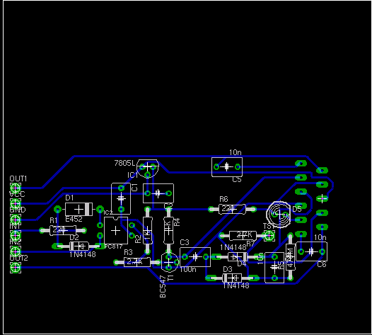Click the R6 resistor near D5
Image resolution: width=372 pixels, height=335 pixels.
pos(232,209)
